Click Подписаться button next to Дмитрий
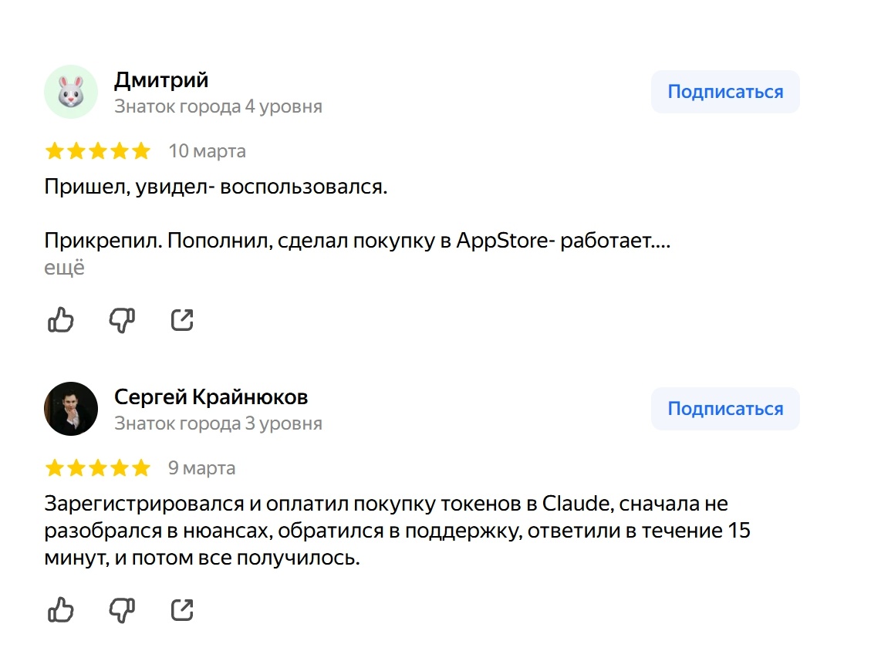The height and width of the screenshot is (651, 871). pos(724,91)
